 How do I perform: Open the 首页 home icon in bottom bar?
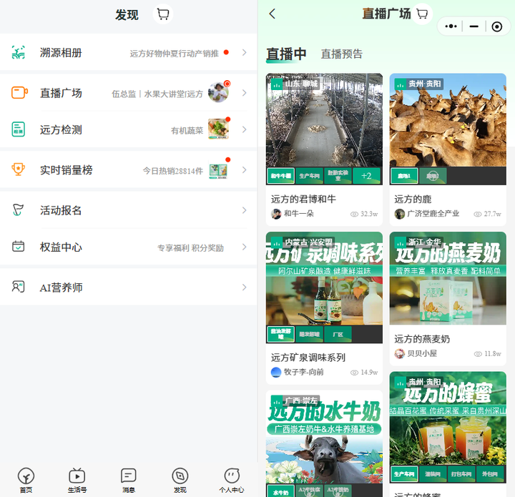(x=26, y=478)
